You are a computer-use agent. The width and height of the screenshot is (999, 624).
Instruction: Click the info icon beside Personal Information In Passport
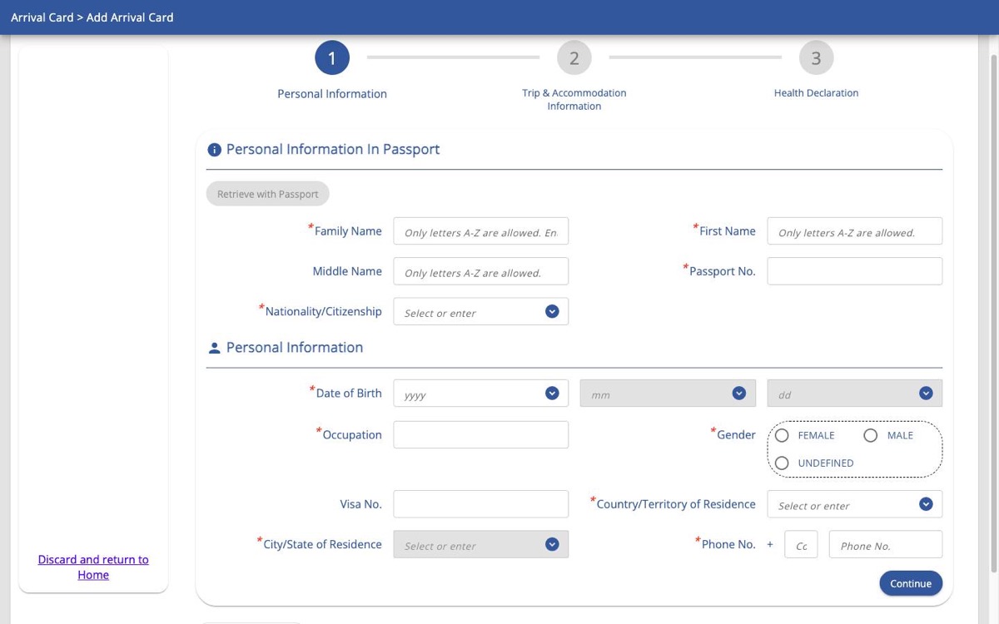[x=214, y=150]
